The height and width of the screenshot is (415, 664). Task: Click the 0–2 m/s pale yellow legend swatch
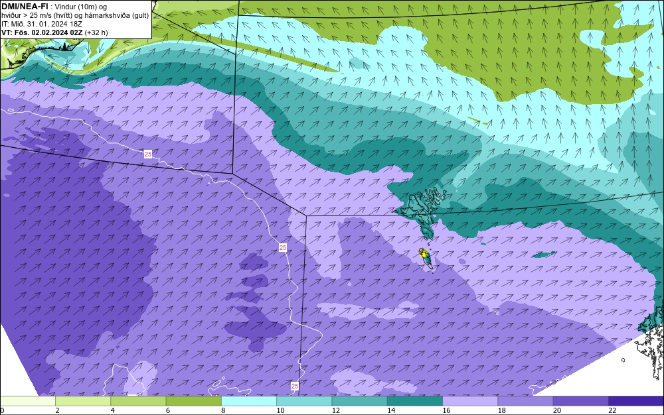pos(28,400)
